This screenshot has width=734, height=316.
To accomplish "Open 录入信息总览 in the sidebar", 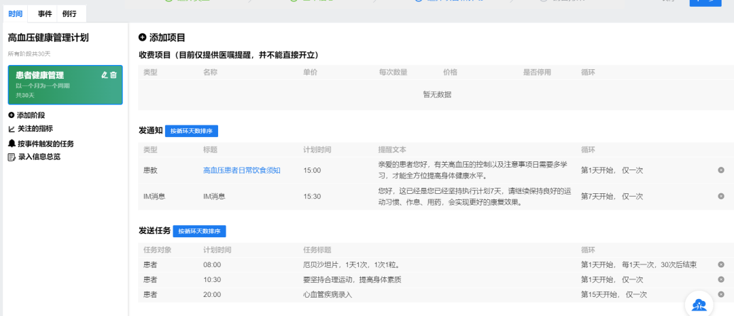I will tap(39, 157).
